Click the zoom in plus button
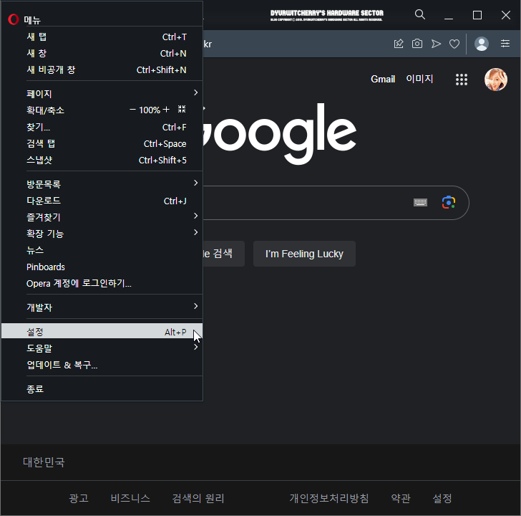This screenshot has width=521, height=516. [166, 110]
